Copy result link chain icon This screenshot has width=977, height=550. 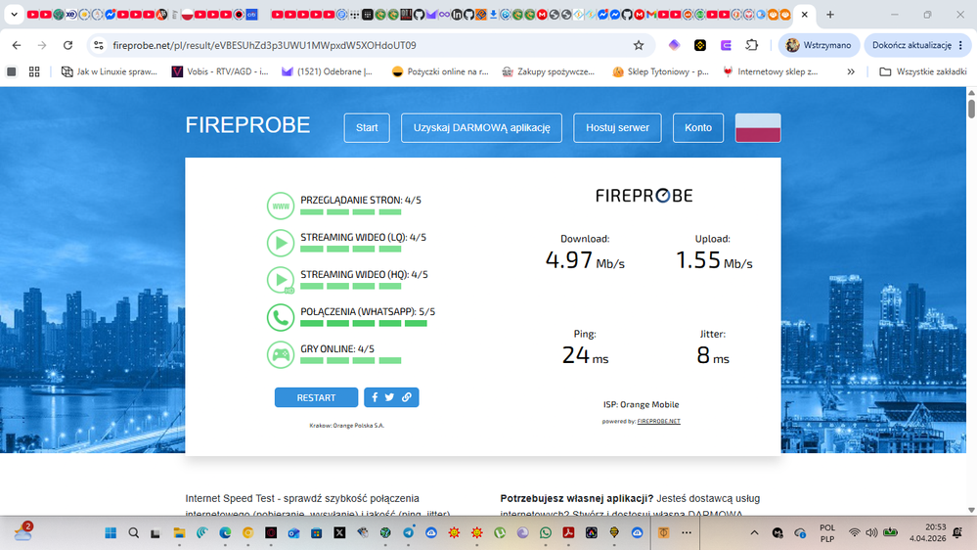[x=406, y=397]
